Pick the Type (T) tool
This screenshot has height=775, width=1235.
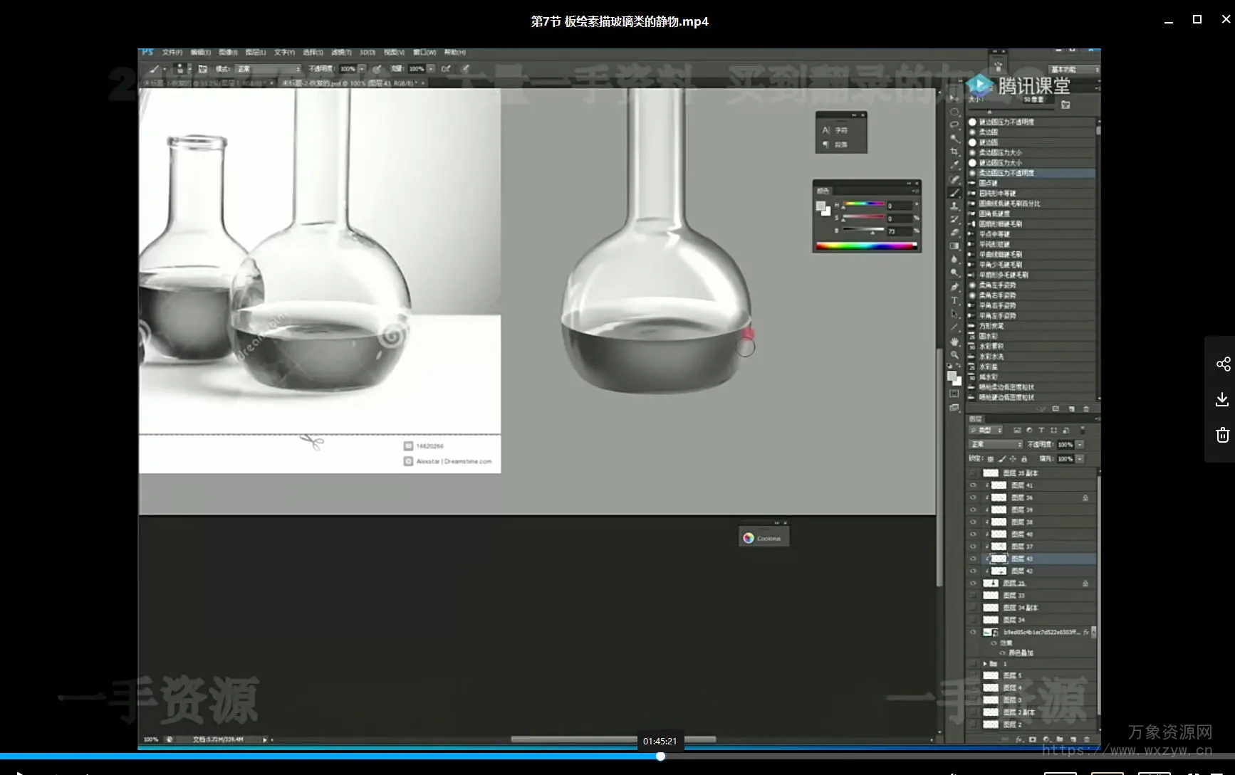tap(954, 300)
